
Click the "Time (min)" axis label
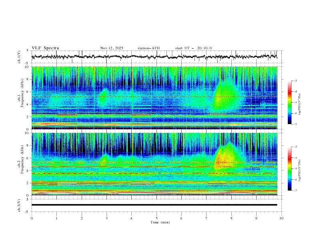click(x=160, y=222)
